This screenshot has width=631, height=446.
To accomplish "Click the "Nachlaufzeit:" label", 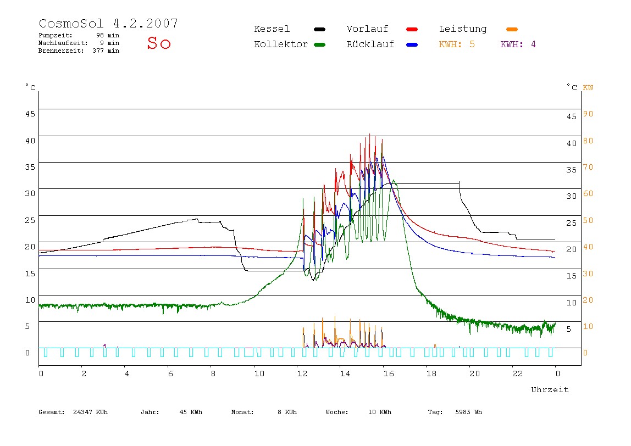I will [63, 43].
